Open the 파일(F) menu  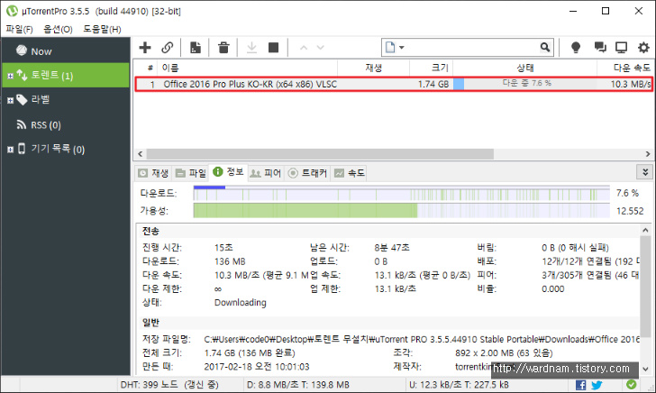coord(19,29)
